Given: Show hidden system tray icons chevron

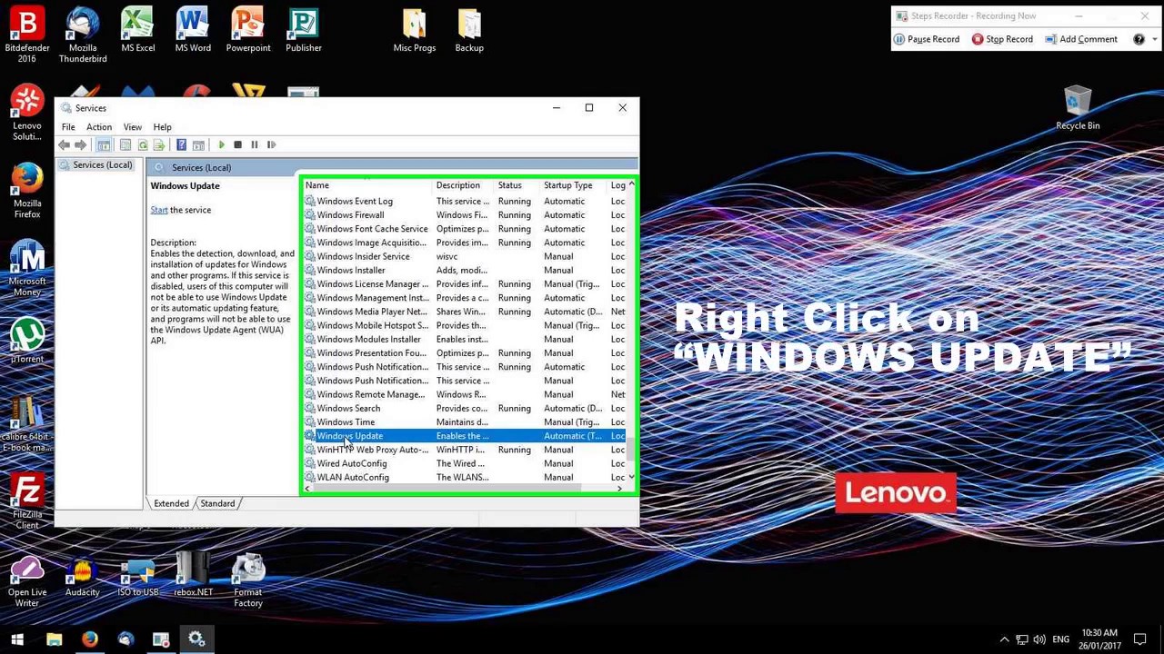Looking at the screenshot, I should (1004, 639).
